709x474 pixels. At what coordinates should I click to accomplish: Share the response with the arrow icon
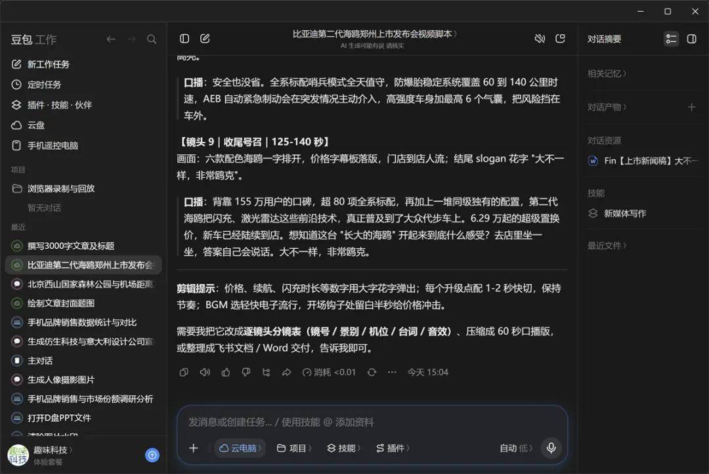[x=287, y=372]
